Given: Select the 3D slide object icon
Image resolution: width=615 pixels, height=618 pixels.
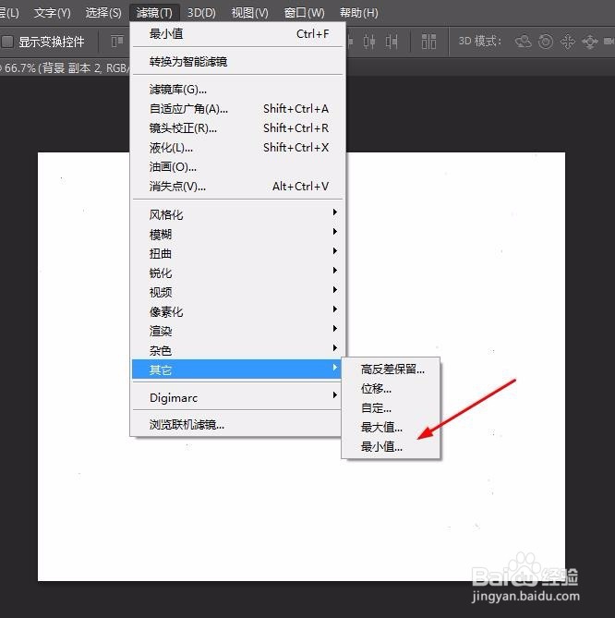Looking at the screenshot, I should (x=590, y=42).
